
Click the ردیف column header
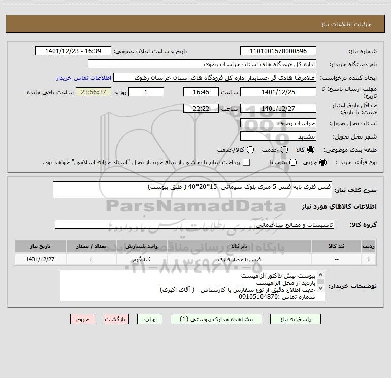pyautogui.click(x=369, y=246)
